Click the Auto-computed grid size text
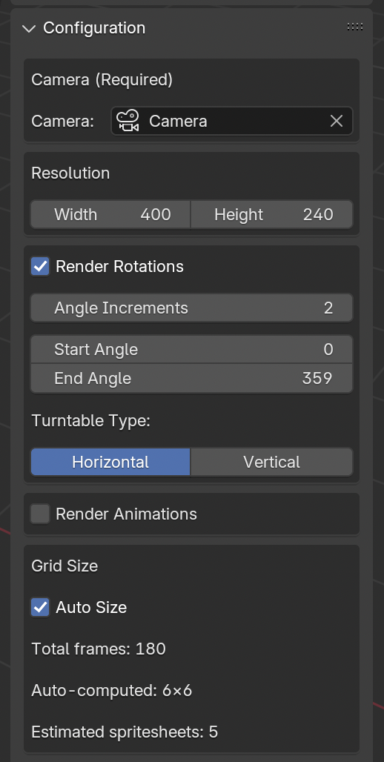 112,690
